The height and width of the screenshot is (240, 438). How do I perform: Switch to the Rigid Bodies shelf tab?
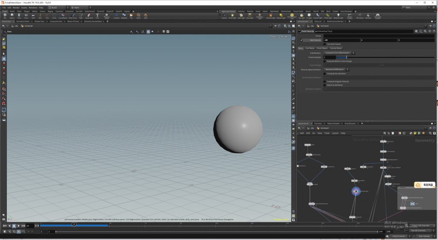tap(274, 12)
